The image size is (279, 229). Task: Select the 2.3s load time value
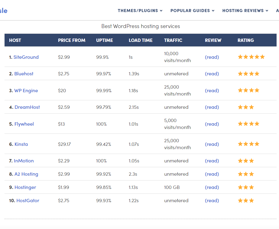[x=133, y=174]
